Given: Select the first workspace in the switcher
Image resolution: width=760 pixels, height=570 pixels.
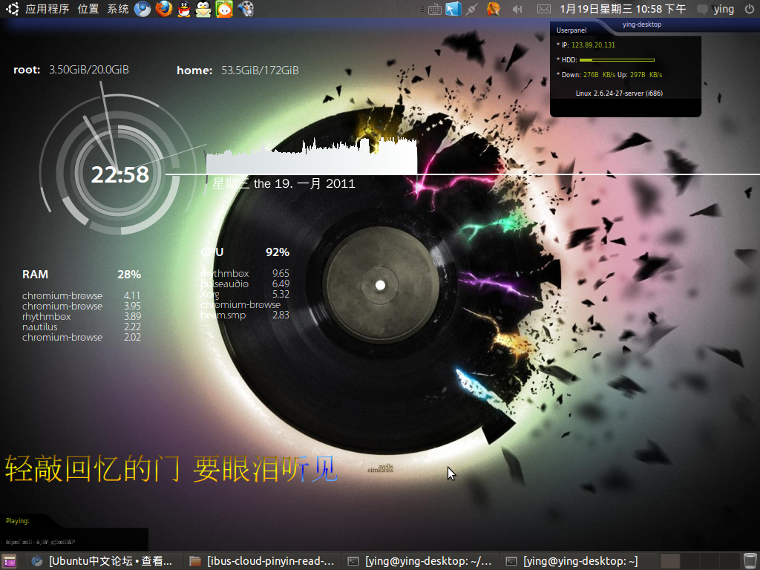Looking at the screenshot, I should click(670, 561).
